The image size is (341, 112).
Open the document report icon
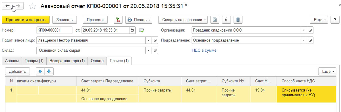215,20
